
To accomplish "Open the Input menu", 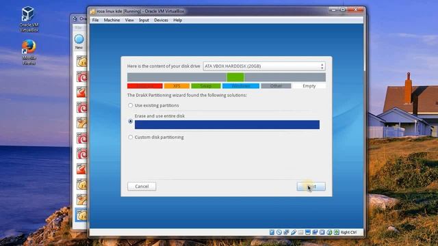I will tap(144, 20).
